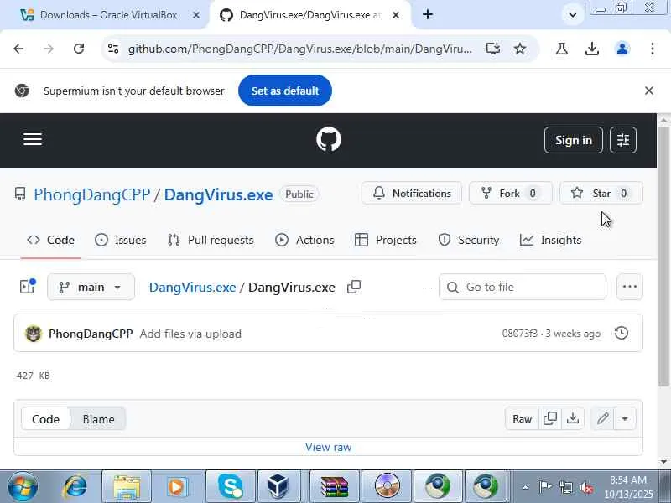Bookmark this page with the star icon
The height and width of the screenshot is (503, 671).
(x=519, y=49)
